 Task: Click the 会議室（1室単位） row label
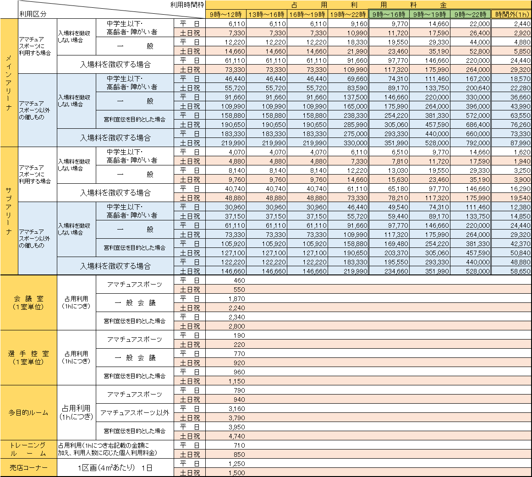pyautogui.click(x=28, y=302)
